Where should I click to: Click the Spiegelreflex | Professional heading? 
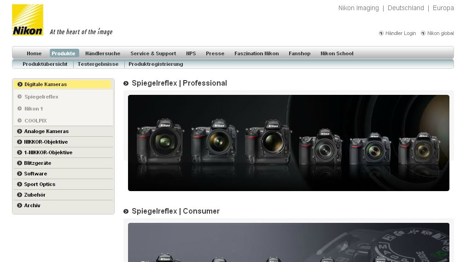pos(179,83)
